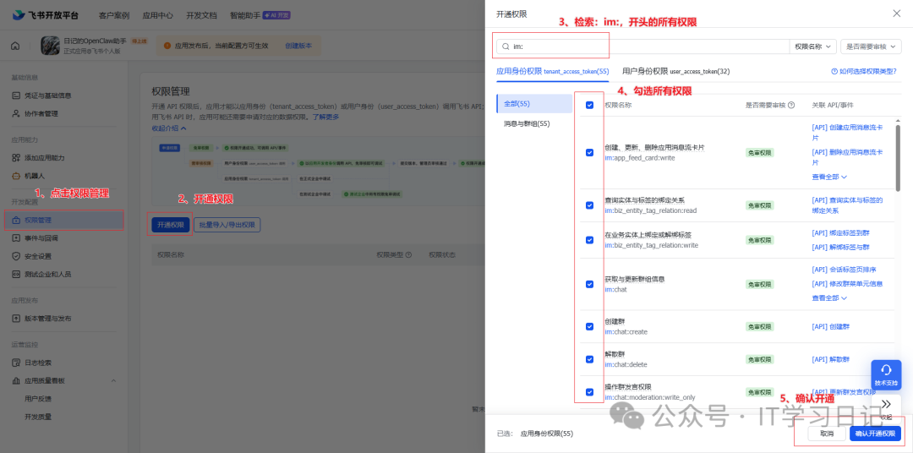The width and height of the screenshot is (913, 453).
Task: Open the 创建群 API link
Action: 831,326
